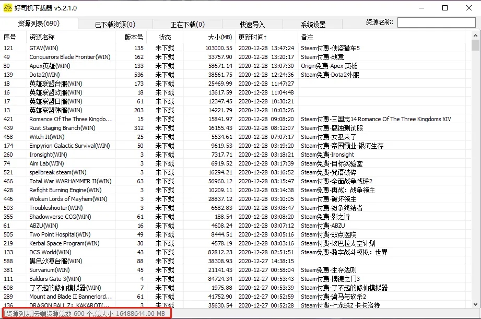Focus the 资源名称 search input field
The image size is (481, 319).
click(436, 22)
